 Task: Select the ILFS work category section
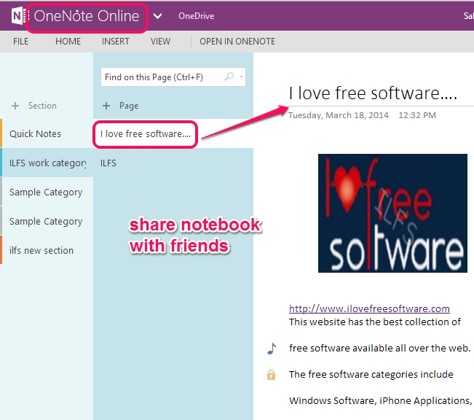(47, 163)
